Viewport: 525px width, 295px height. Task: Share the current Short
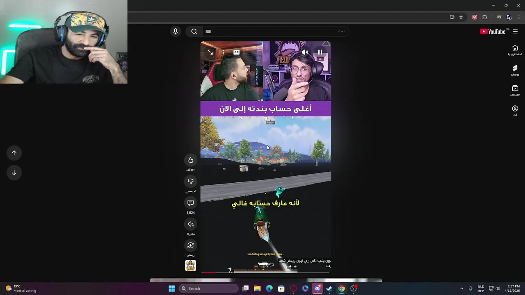[190, 224]
